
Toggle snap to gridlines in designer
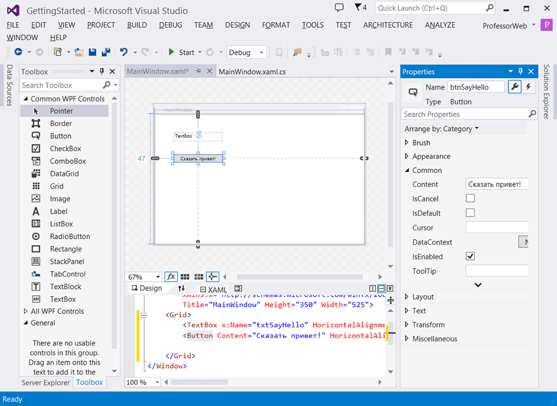pyautogui.click(x=199, y=277)
